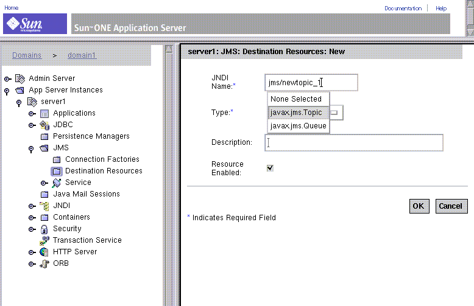The image size is (474, 306).
Task: Click OK to create the resource
Action: pos(419,206)
